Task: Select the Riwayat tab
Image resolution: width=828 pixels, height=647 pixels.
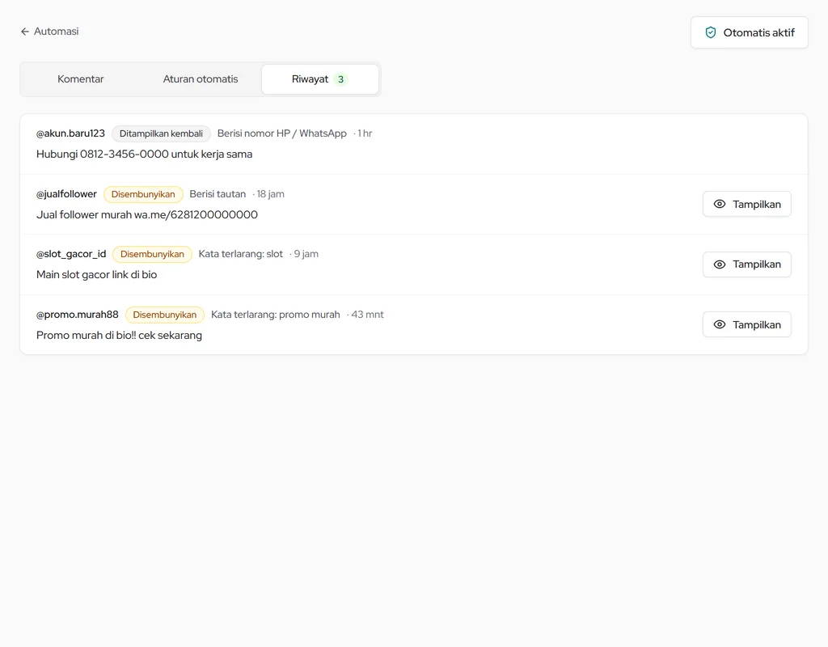Action: point(320,79)
